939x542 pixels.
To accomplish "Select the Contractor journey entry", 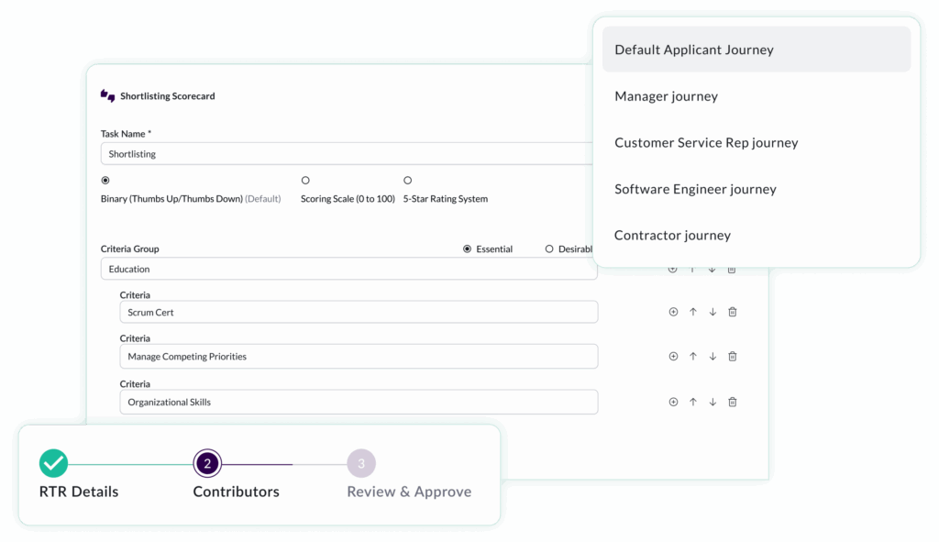I will [x=672, y=235].
